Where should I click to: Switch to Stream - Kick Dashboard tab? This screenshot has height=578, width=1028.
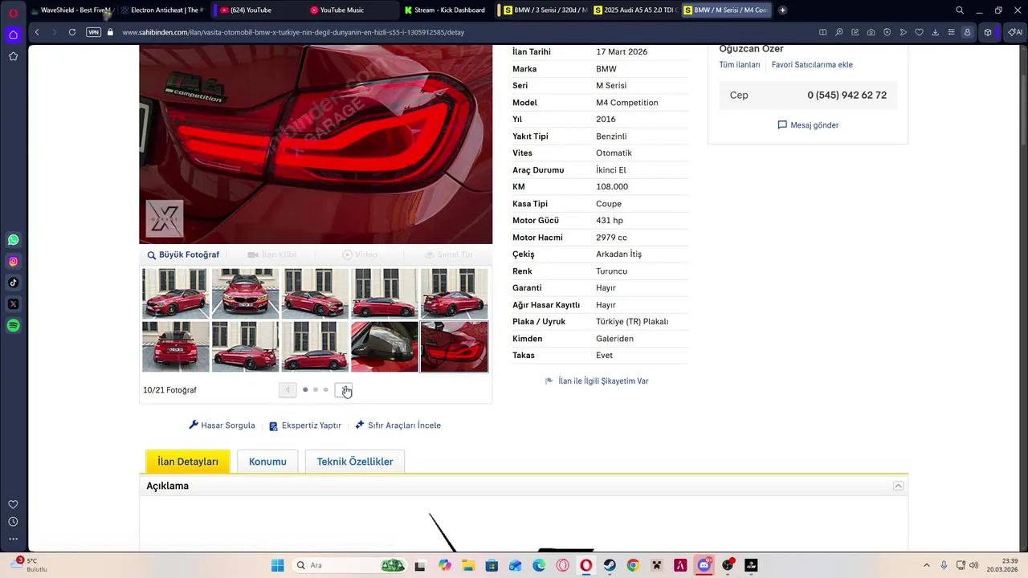(446, 10)
